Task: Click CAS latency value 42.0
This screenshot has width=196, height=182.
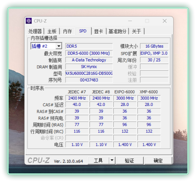Action: pos(101,105)
